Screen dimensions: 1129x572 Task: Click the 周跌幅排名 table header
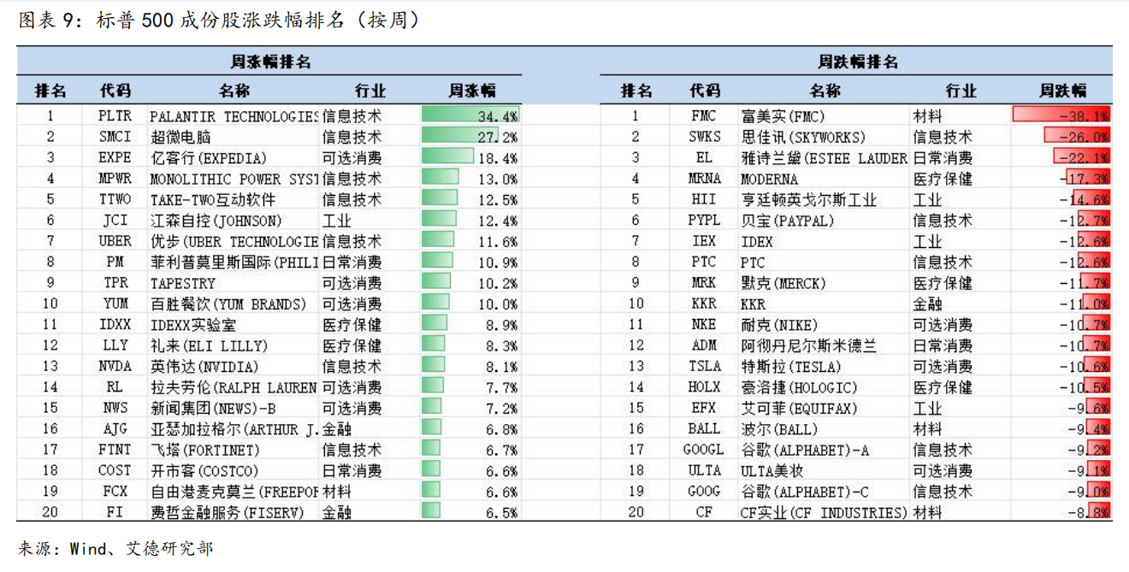pos(857,62)
